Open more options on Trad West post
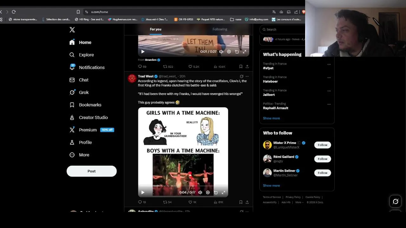The image size is (406, 228). coord(247,76)
